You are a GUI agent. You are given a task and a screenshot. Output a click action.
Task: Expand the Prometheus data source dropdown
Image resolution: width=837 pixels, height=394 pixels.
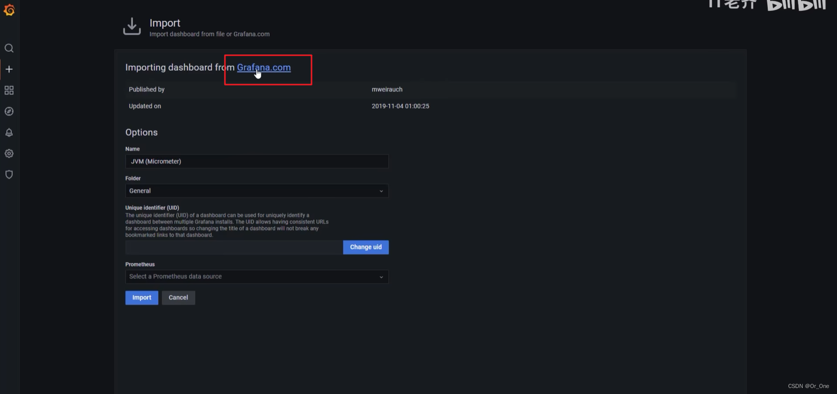pos(257,277)
